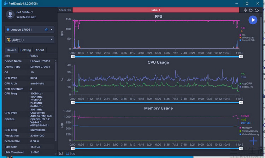This screenshot has width=265, height=158.
Task: Select the GPU Freq unavailable value
Action: point(38,130)
